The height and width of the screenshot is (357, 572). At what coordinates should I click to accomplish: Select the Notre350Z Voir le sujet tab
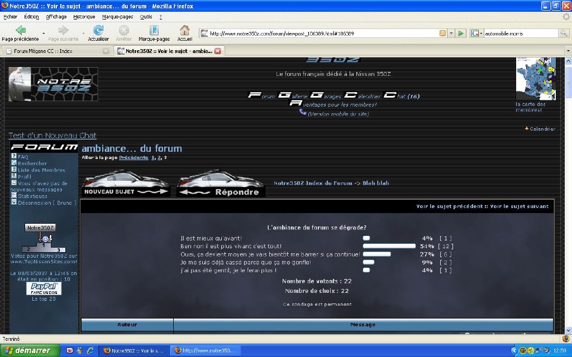(169, 51)
